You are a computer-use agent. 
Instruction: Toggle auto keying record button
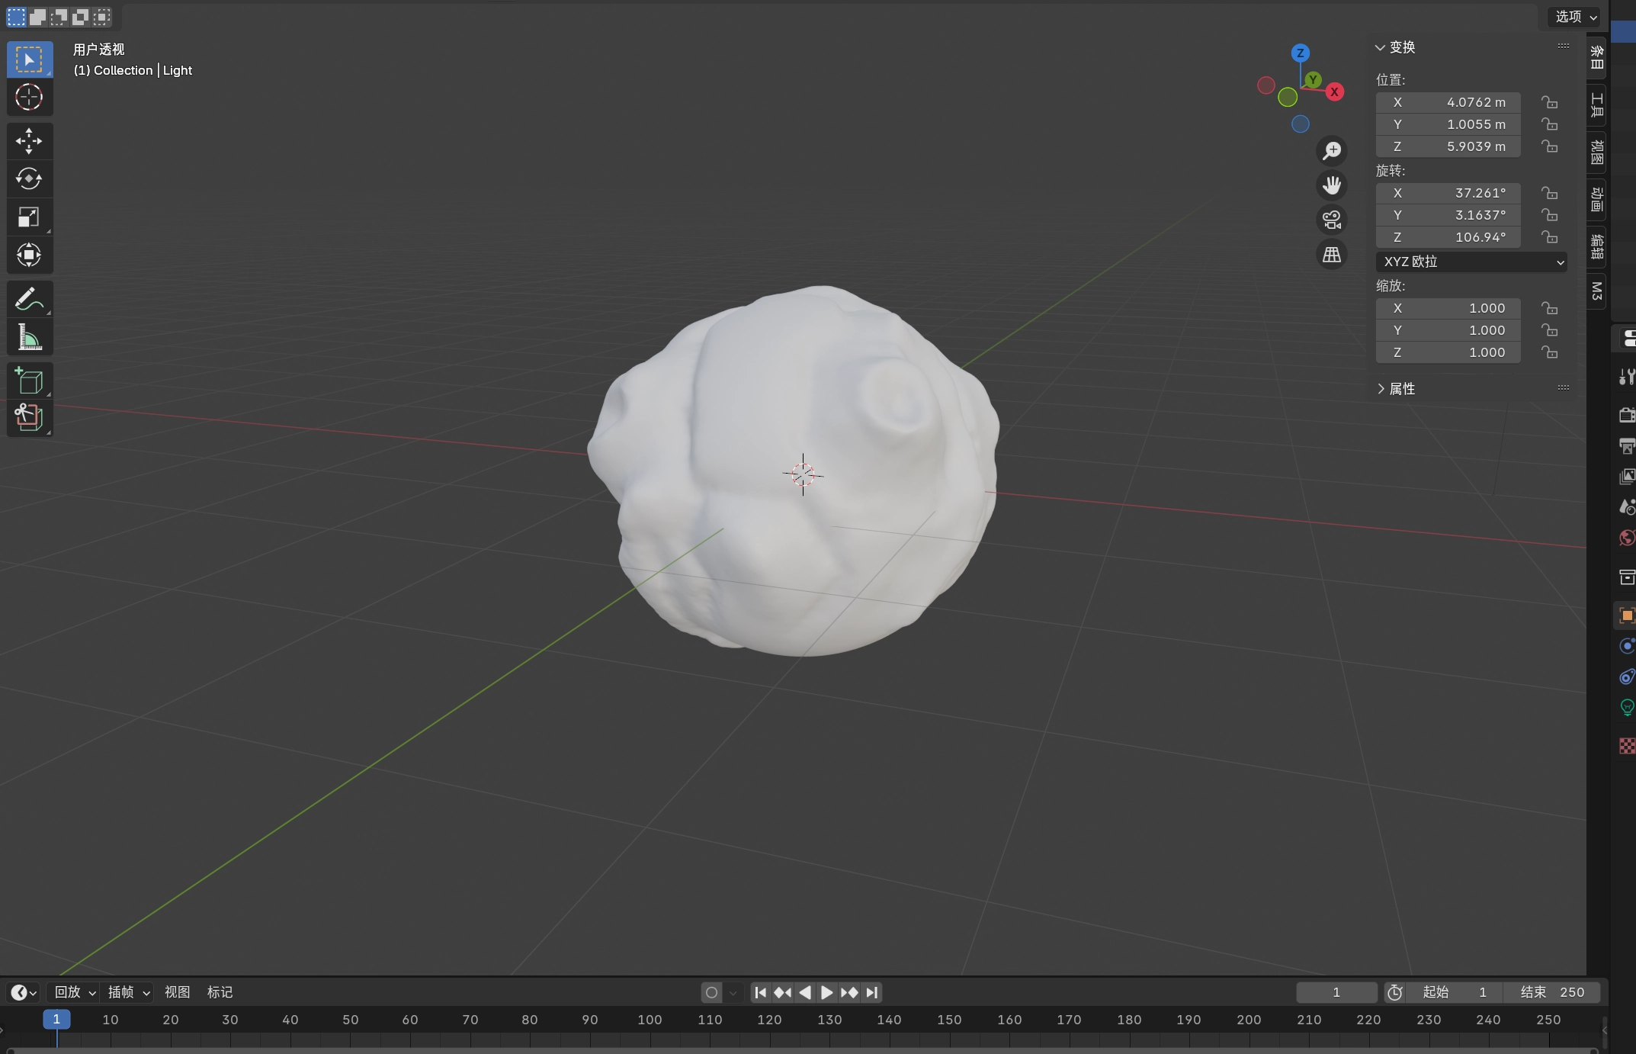[x=711, y=992]
